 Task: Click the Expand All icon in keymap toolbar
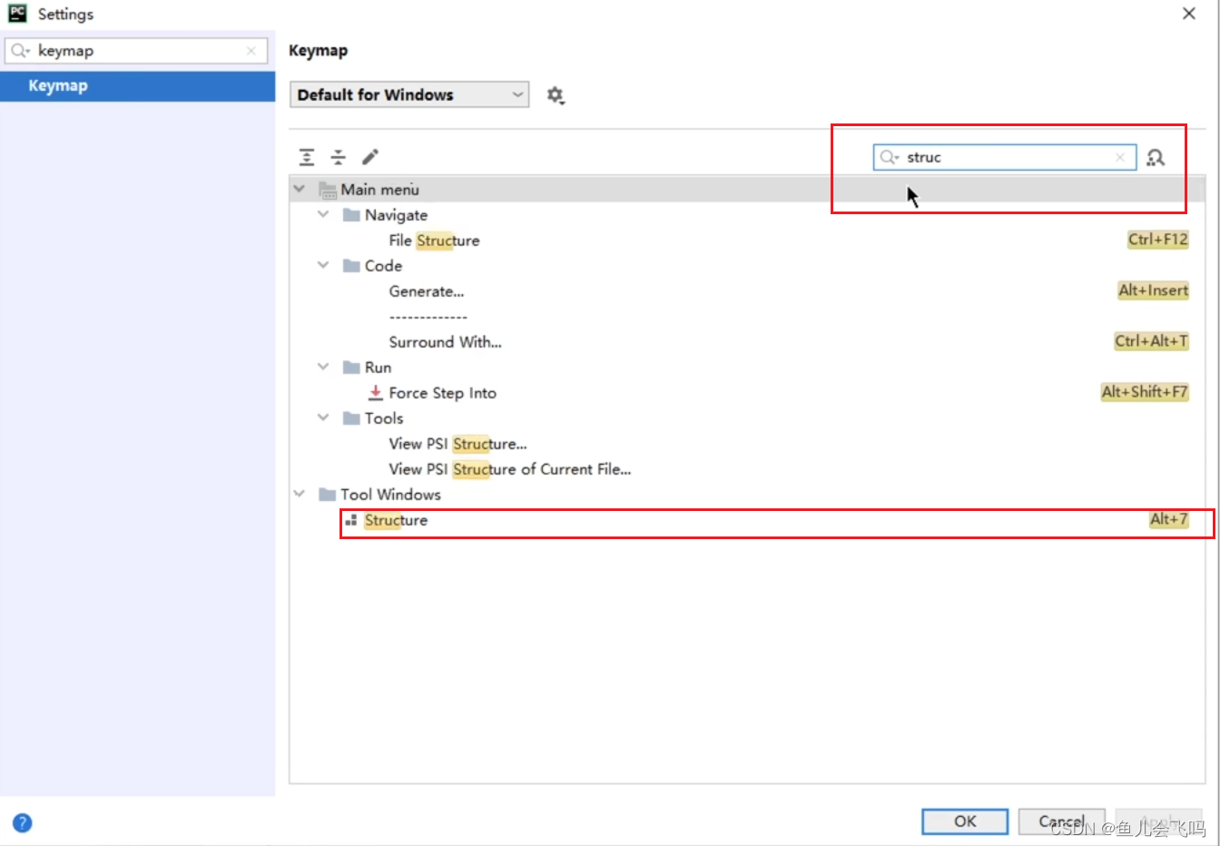(x=307, y=157)
